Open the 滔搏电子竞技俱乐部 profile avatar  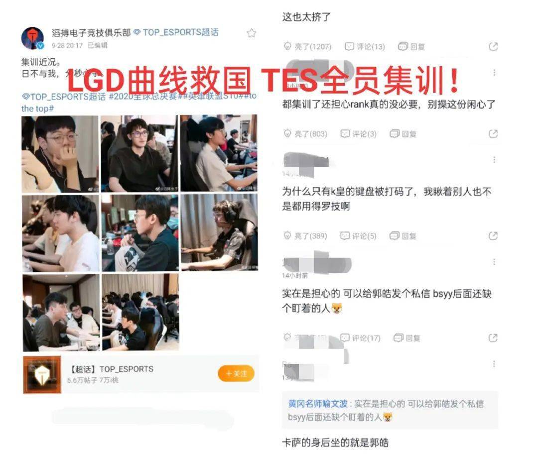pos(32,38)
